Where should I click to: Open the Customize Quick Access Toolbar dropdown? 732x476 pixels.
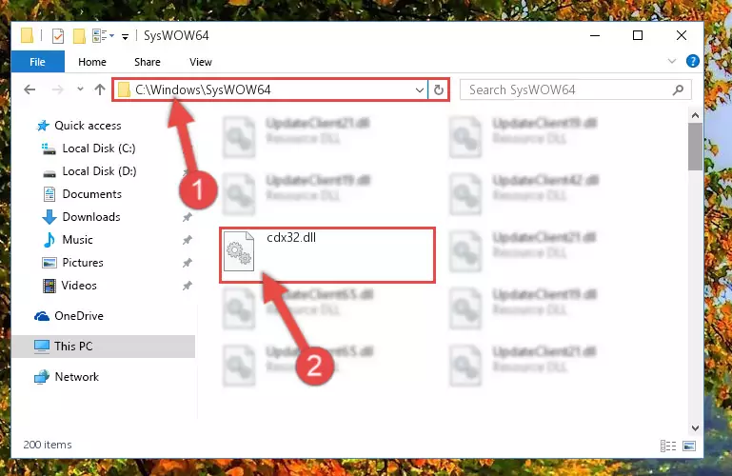125,36
